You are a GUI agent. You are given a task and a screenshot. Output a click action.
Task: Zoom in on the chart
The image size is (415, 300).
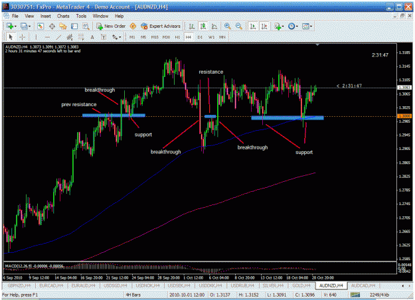[227, 26]
